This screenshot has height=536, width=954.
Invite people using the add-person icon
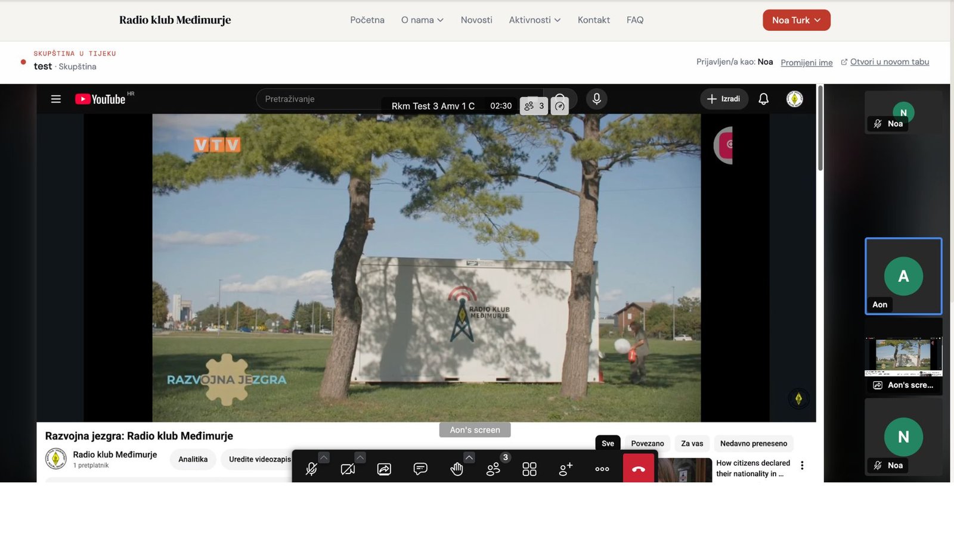pos(566,469)
